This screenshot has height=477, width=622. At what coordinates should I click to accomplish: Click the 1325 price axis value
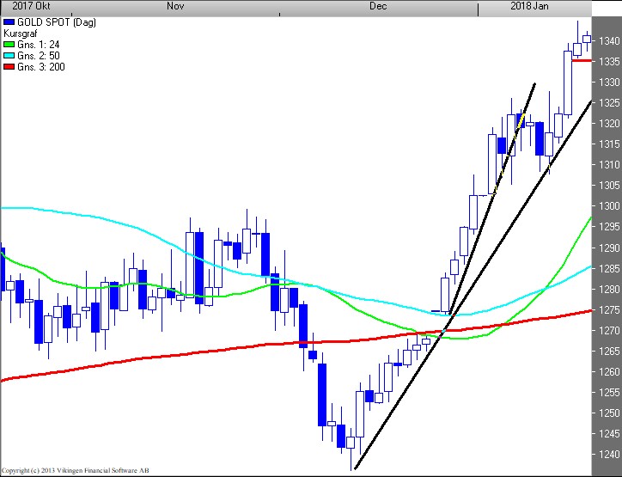(x=609, y=103)
